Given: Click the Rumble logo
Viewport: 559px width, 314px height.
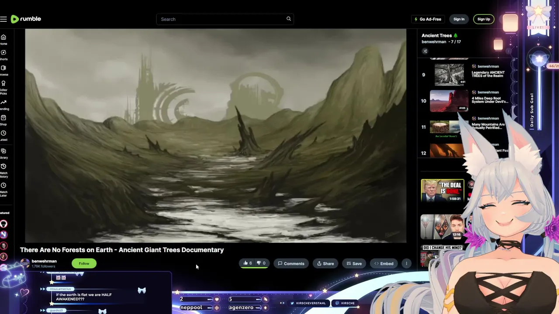Looking at the screenshot, I should 26,19.
